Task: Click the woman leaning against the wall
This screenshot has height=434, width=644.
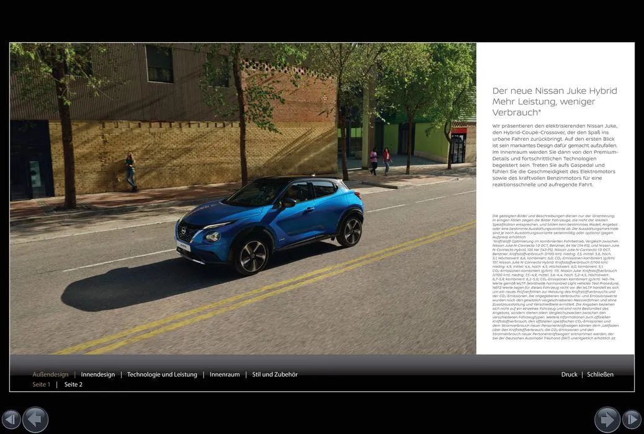Action: pos(130,171)
